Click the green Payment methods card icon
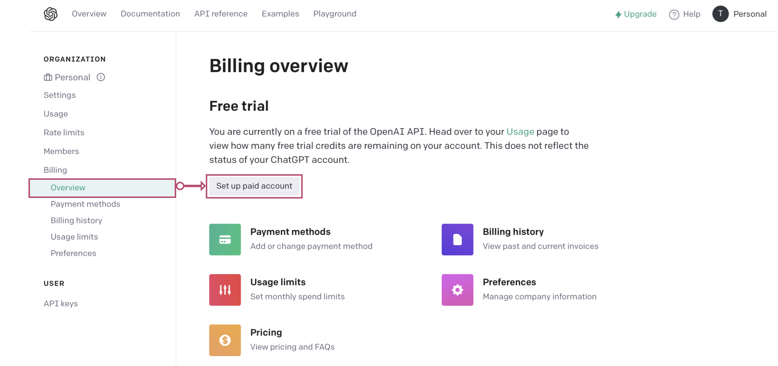This screenshot has height=366, width=778. point(225,240)
